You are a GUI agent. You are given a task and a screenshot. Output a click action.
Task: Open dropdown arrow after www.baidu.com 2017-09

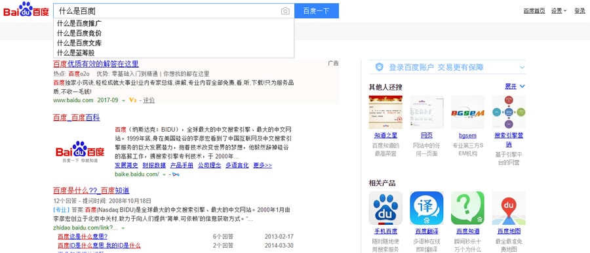pyautogui.click(x=123, y=100)
